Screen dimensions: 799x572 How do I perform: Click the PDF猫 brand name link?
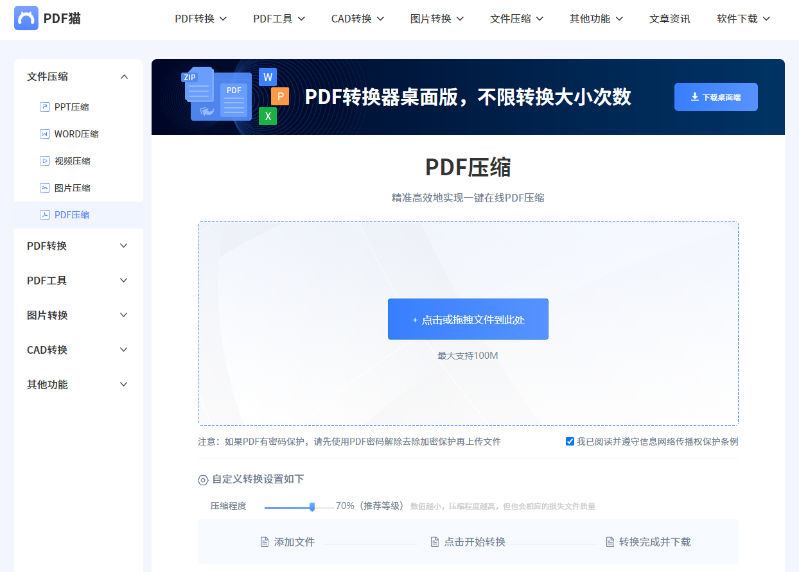(x=62, y=19)
